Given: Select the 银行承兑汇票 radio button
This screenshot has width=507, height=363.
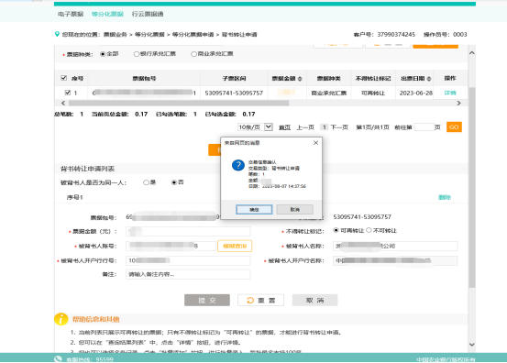Looking at the screenshot, I should (137, 54).
